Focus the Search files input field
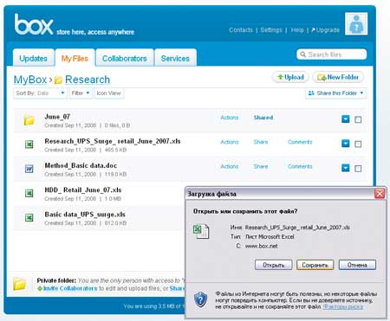 point(332,55)
